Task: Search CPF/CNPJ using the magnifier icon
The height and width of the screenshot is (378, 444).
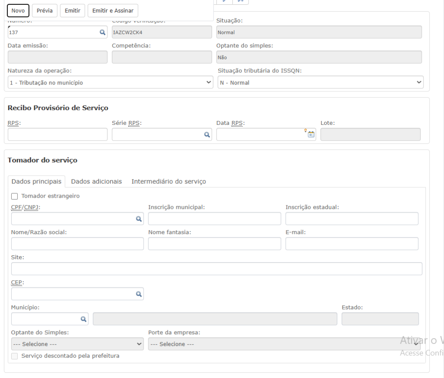Action: click(x=139, y=219)
